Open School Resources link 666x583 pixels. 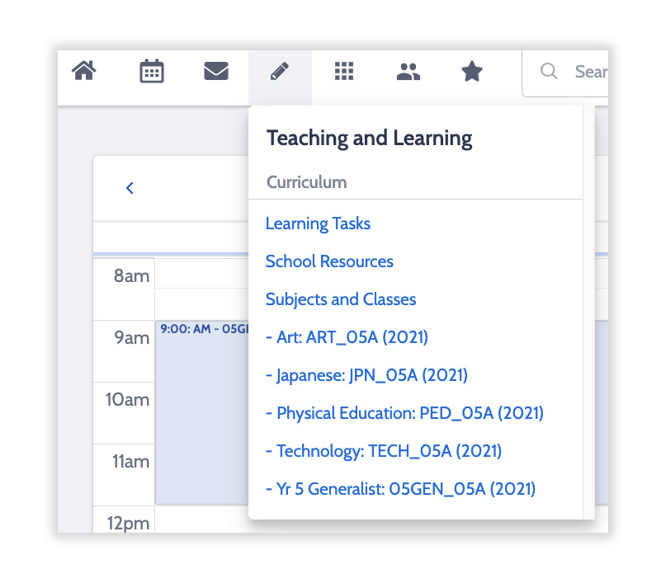coord(329,261)
